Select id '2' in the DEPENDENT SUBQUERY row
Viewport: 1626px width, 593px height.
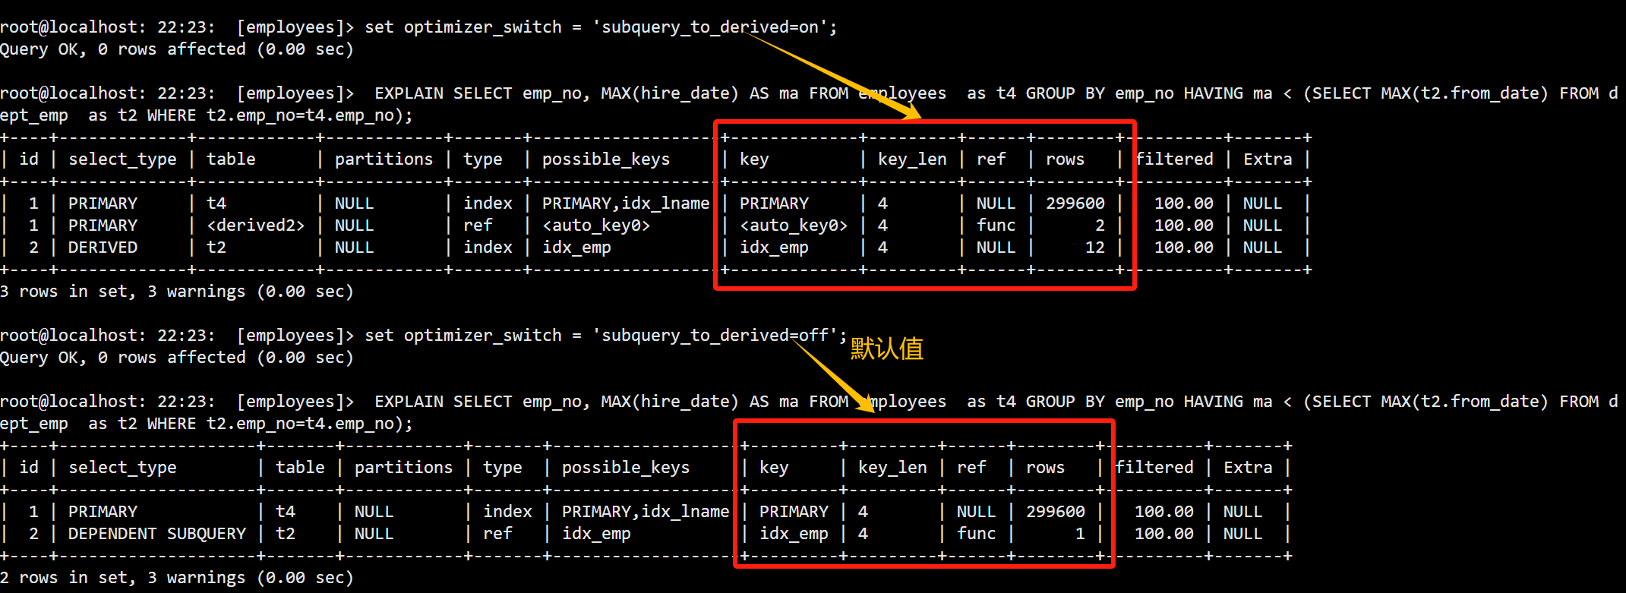(33, 534)
